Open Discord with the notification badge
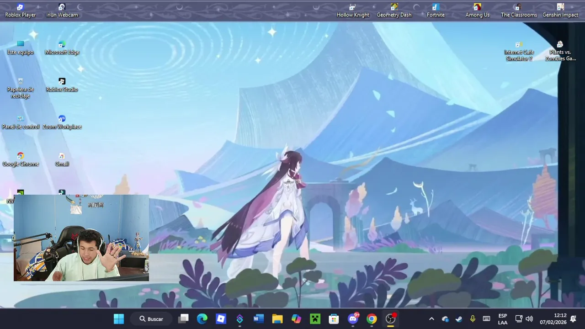This screenshot has width=585, height=329. tap(353, 319)
